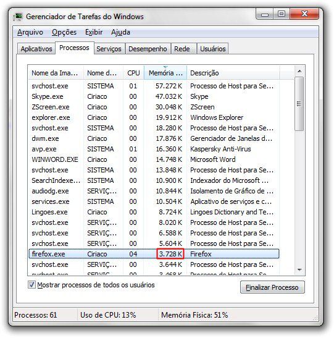334x338 pixels.
Task: Open the Opções menu
Action: (64, 32)
